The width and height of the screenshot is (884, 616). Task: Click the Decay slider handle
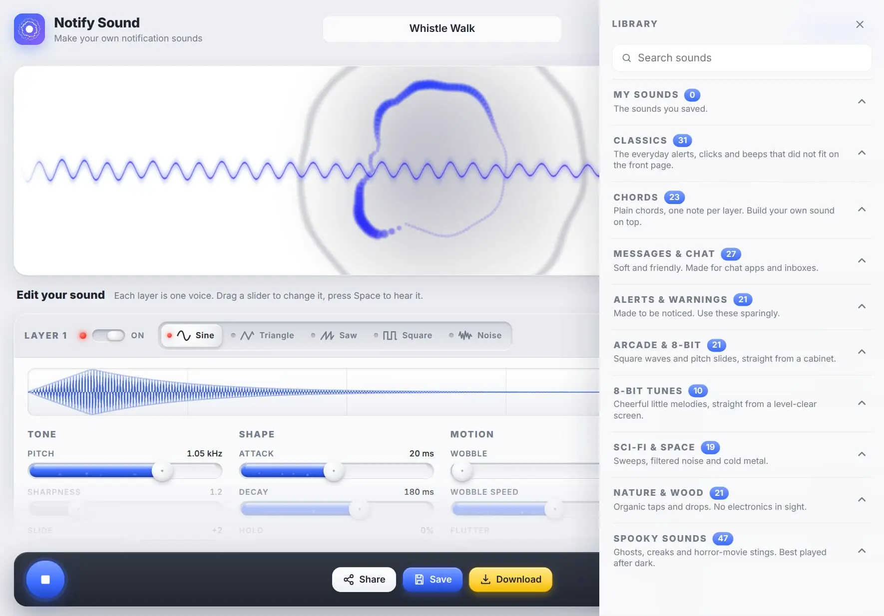(x=359, y=509)
